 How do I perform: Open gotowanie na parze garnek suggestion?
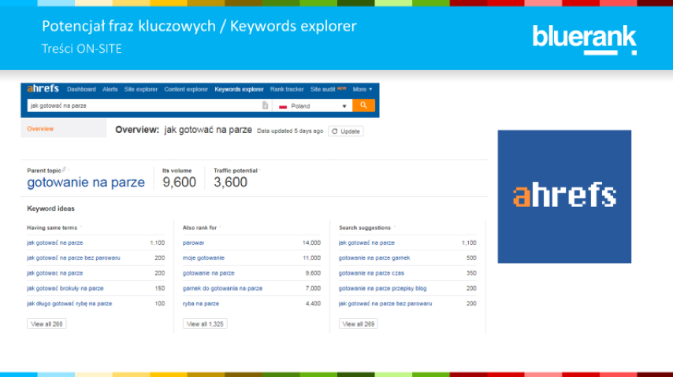coord(374,258)
